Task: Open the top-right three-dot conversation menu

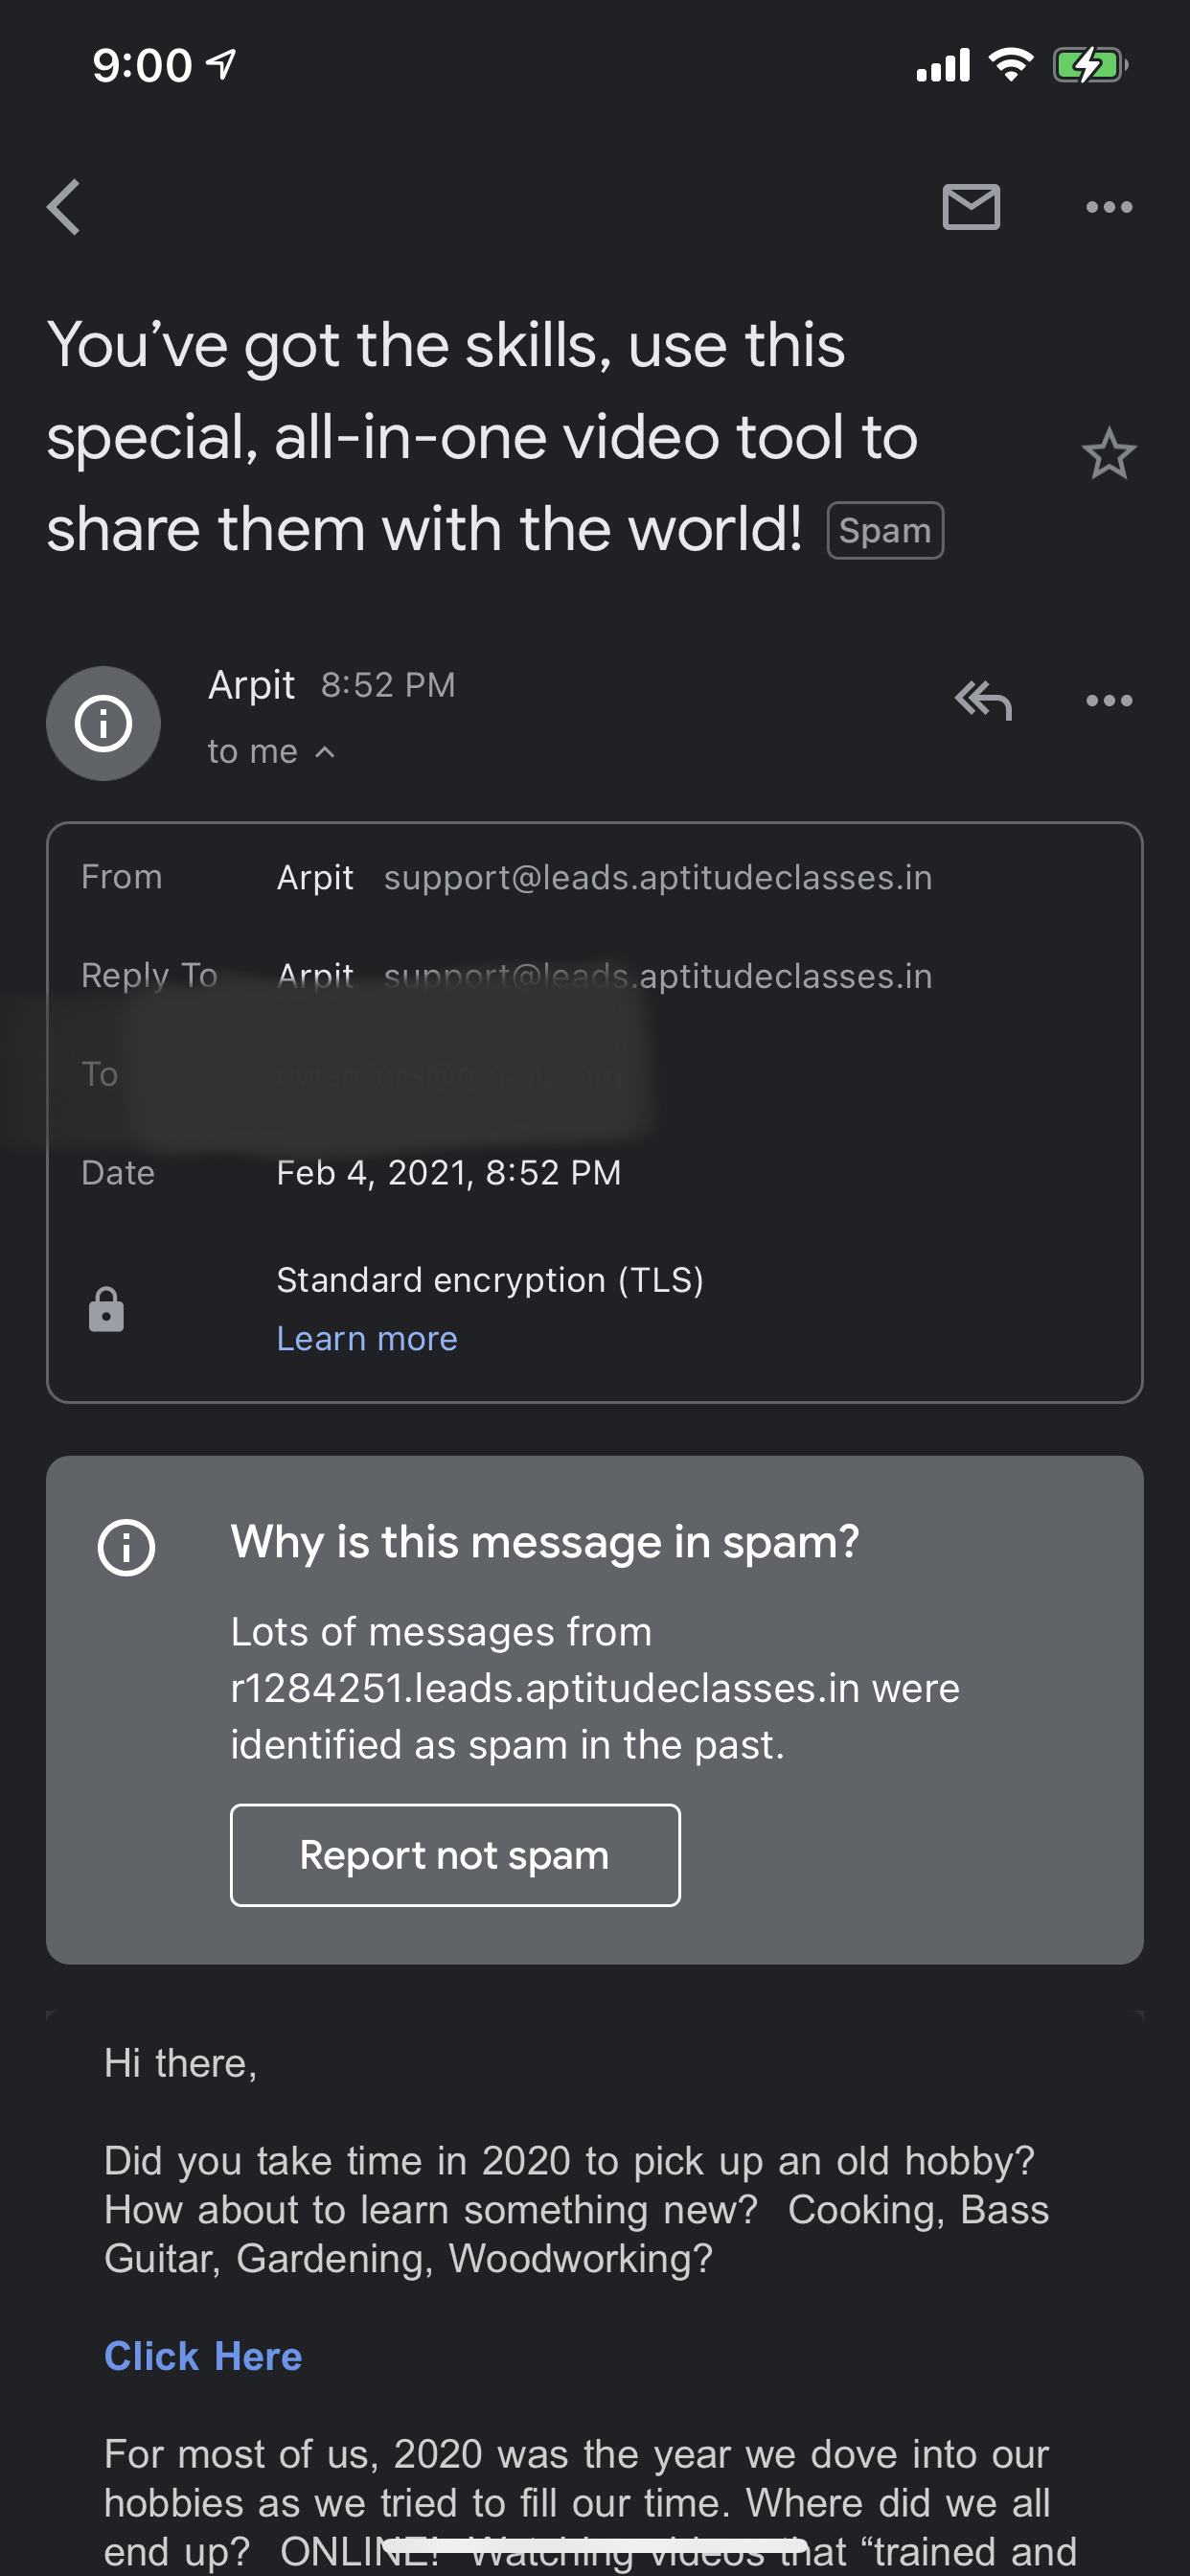Action: point(1109,207)
